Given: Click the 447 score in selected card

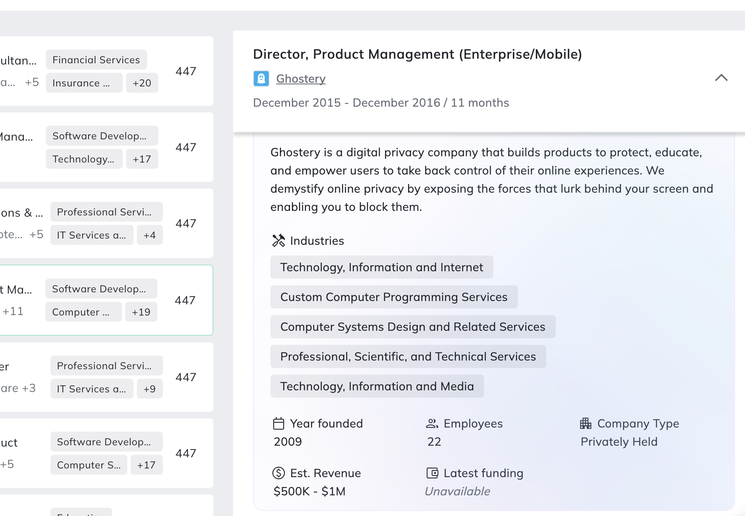Looking at the screenshot, I should [185, 300].
